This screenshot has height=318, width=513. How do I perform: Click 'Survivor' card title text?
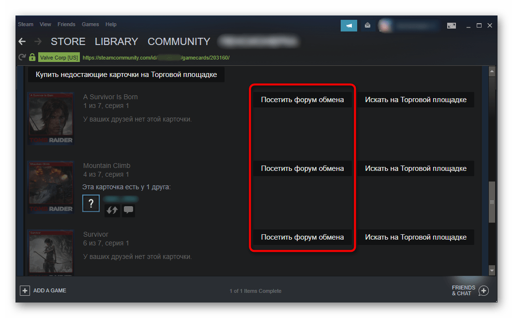tap(95, 234)
